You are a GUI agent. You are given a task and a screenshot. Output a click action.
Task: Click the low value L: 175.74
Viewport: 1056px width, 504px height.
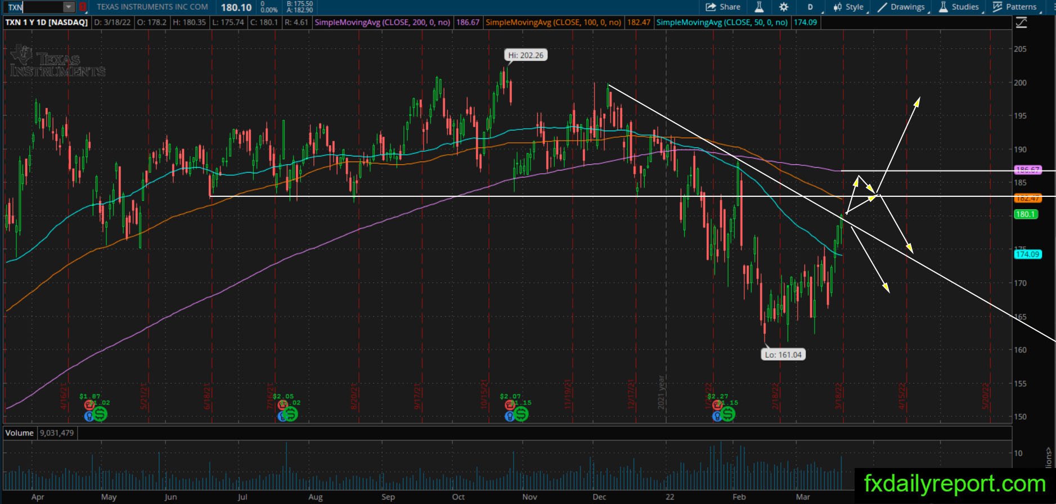pyautogui.click(x=228, y=22)
